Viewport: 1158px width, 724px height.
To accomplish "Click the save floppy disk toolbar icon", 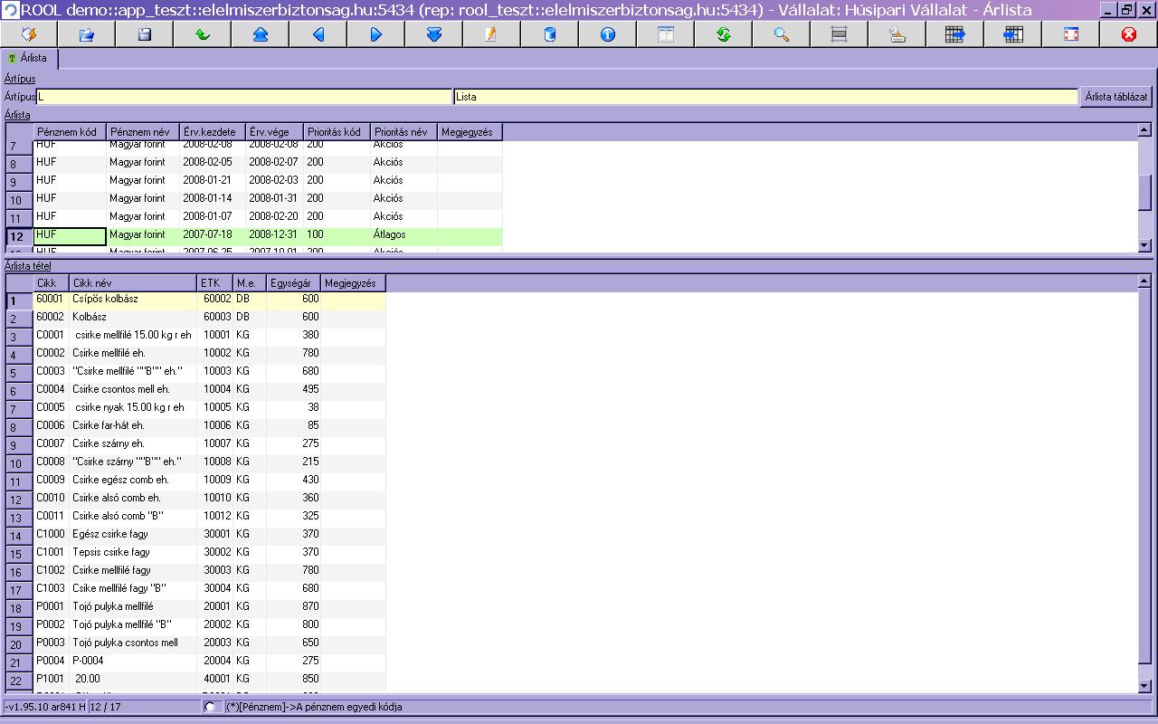I will coord(145,34).
